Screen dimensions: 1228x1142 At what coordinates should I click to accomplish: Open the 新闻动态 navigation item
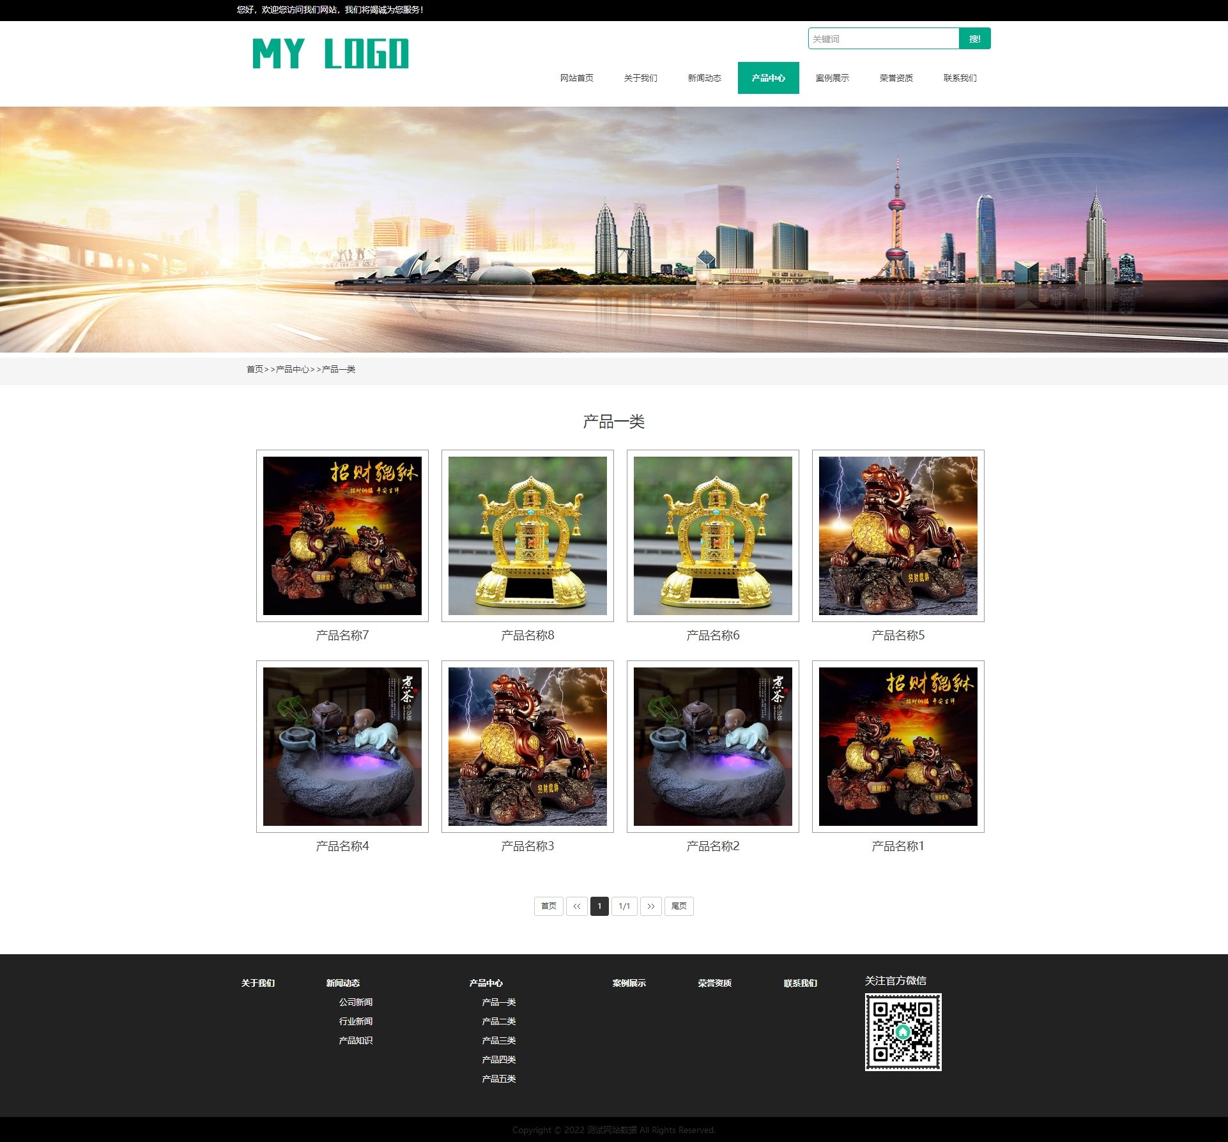point(704,78)
